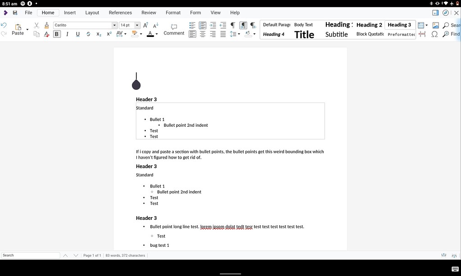
Task: Set left-to-right paragraph direction
Action: (x=243, y=25)
